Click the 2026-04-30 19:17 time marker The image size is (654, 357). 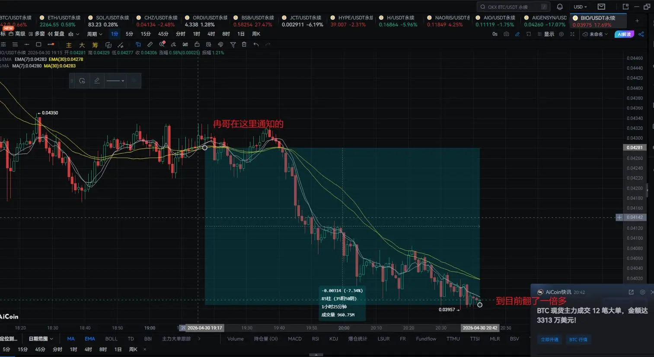click(x=204, y=328)
